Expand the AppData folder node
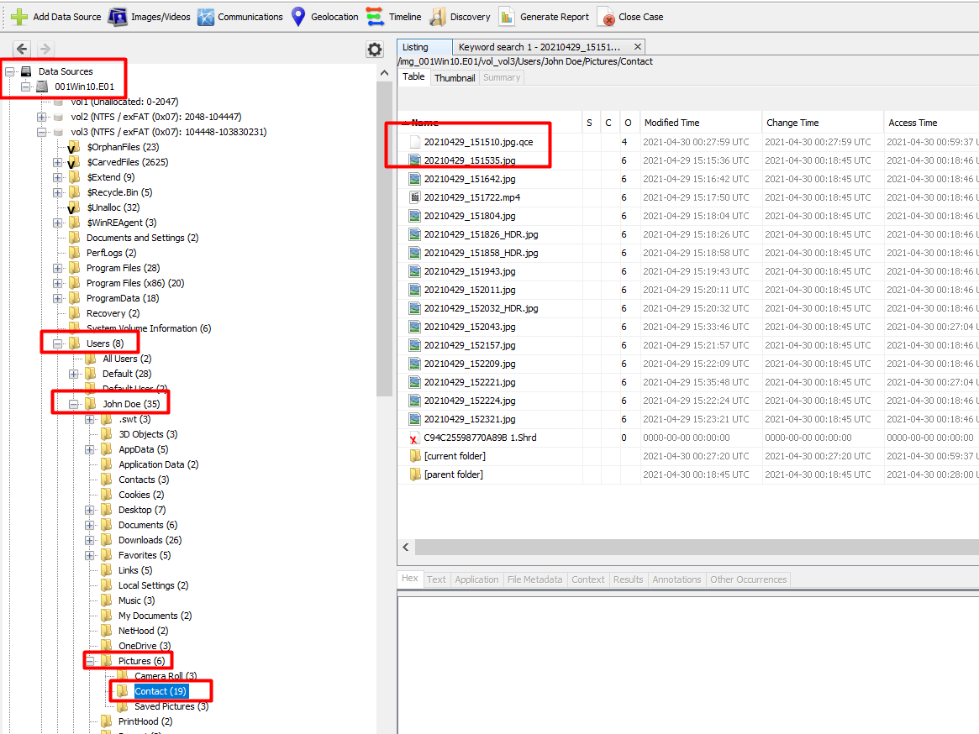 point(90,449)
